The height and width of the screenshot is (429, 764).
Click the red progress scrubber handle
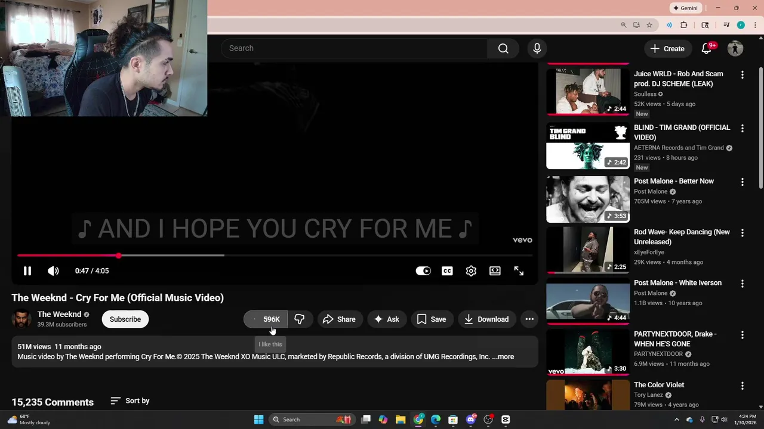coord(119,256)
